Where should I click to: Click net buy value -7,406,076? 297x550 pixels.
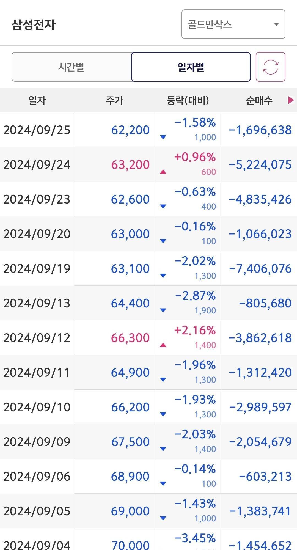point(260,268)
